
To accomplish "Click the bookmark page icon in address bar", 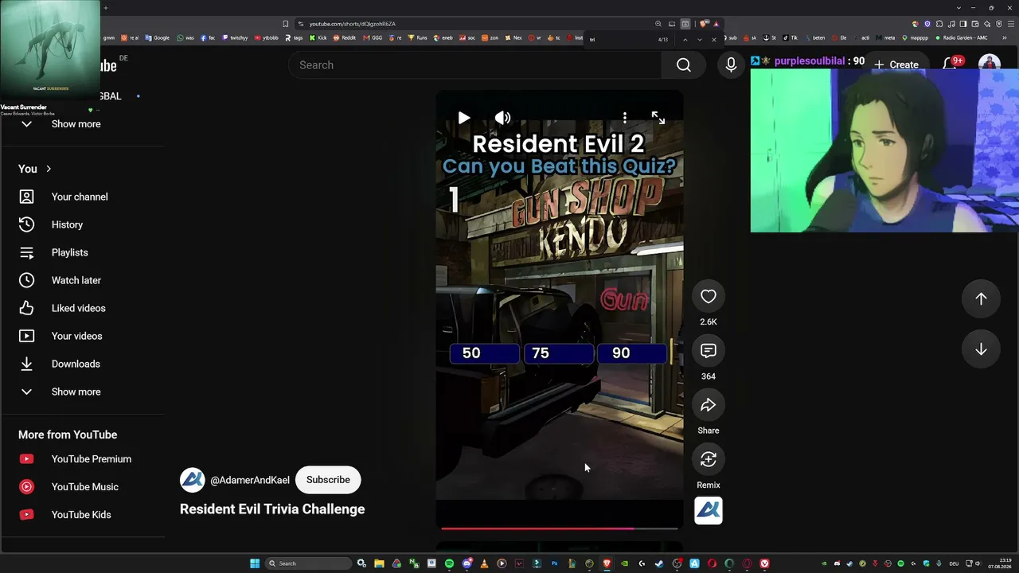I will 285,24.
